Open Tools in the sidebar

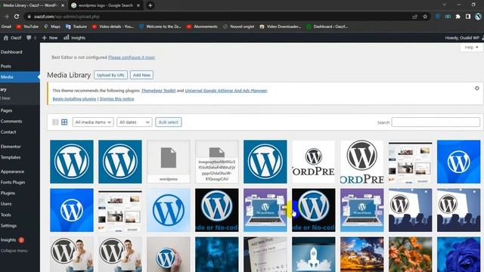click(x=6, y=215)
